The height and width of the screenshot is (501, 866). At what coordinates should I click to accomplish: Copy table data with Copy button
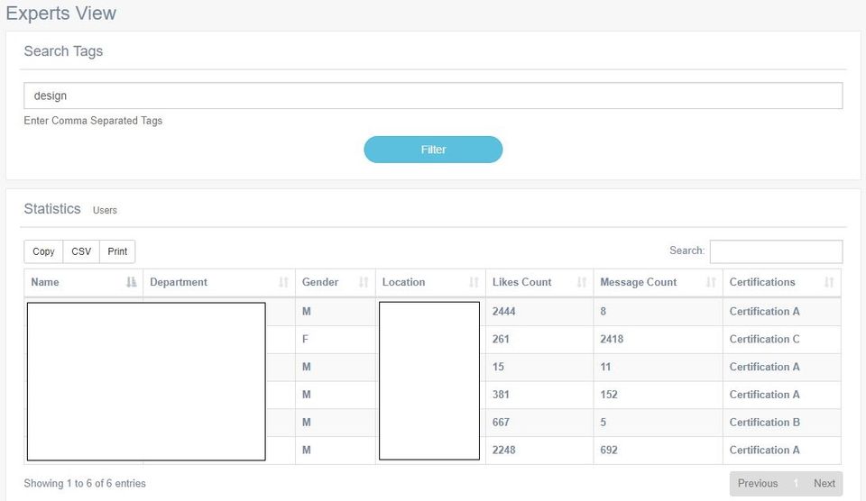43,251
